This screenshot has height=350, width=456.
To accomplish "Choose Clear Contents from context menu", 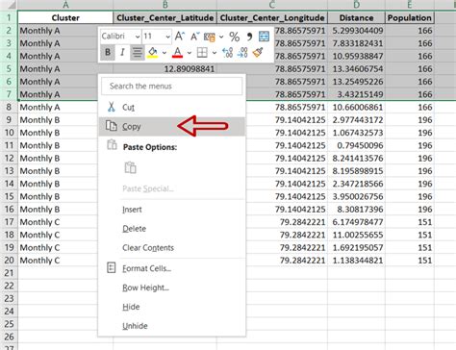I will pos(172,248).
